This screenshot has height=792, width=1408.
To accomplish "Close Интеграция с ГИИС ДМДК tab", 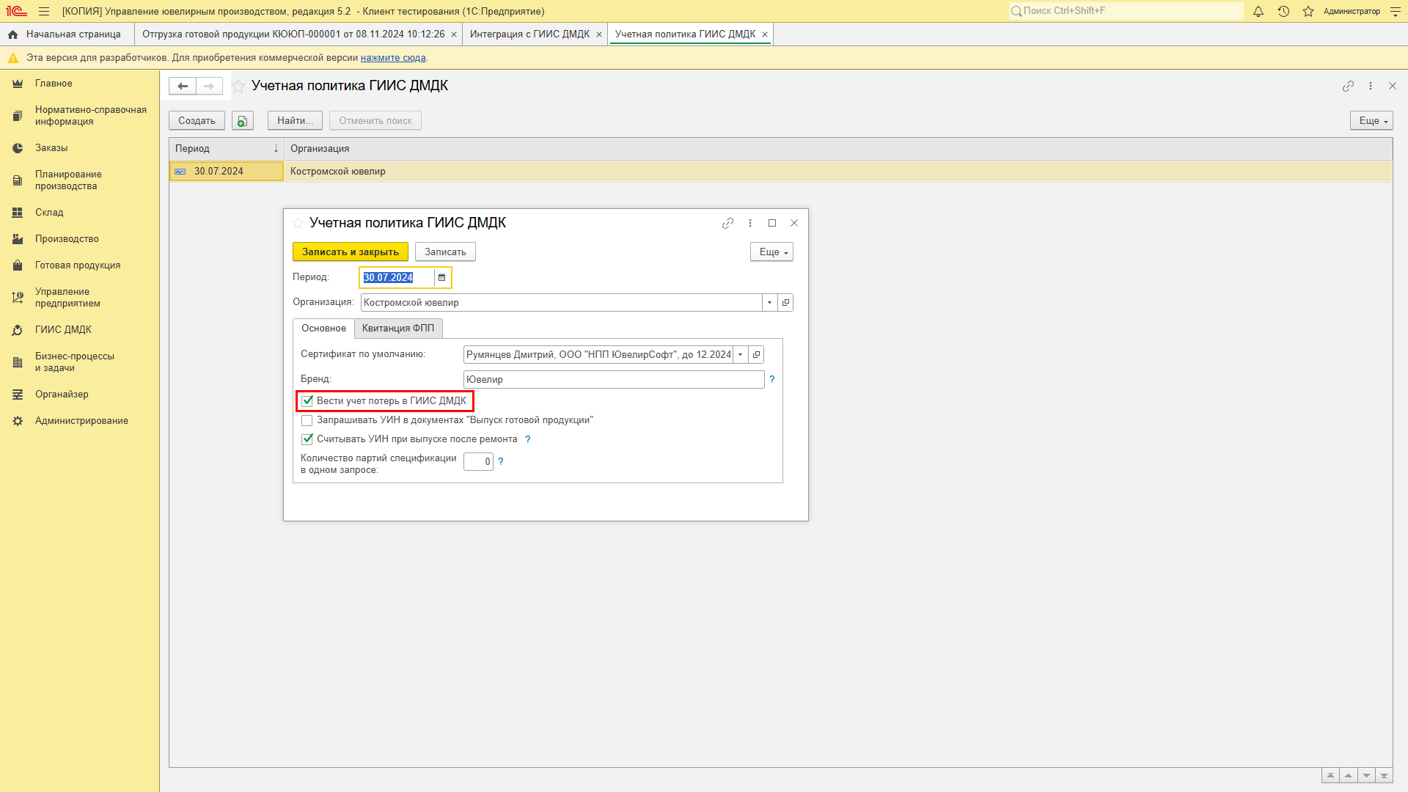I will point(599,34).
